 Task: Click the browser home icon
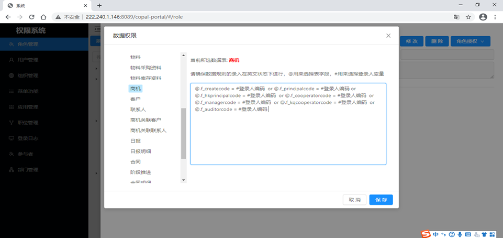(x=43, y=17)
